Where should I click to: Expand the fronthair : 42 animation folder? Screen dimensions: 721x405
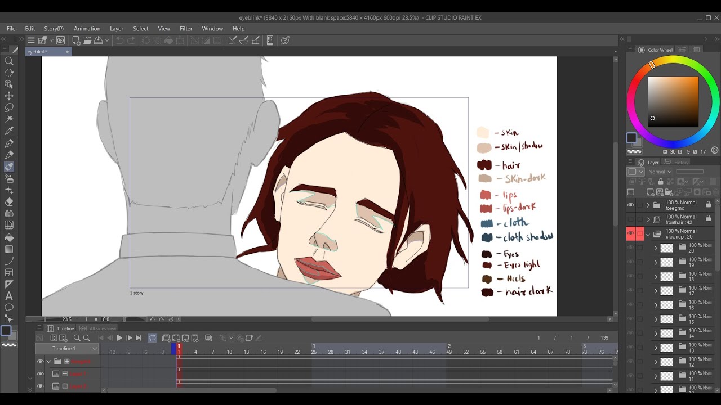point(648,219)
